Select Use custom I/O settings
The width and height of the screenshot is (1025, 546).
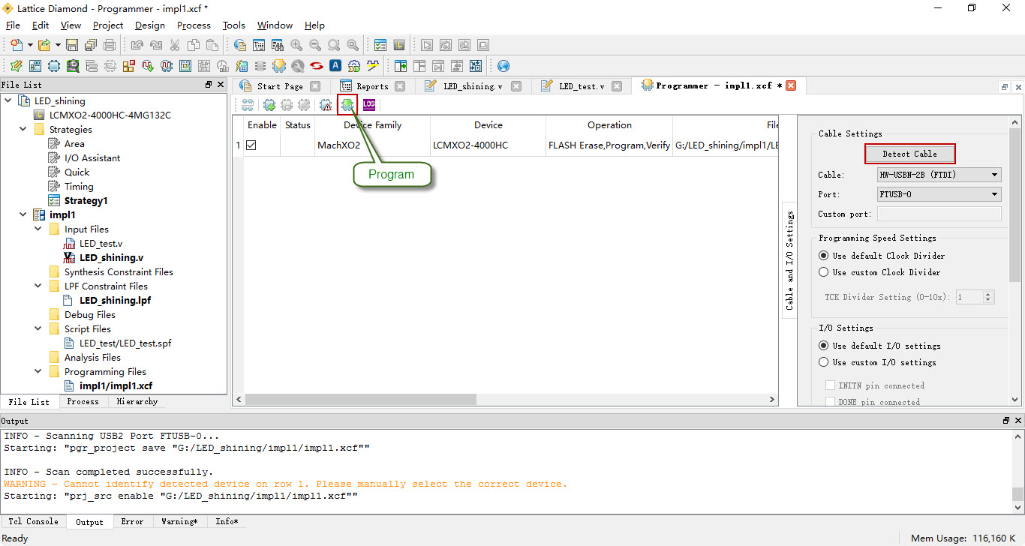coord(823,362)
